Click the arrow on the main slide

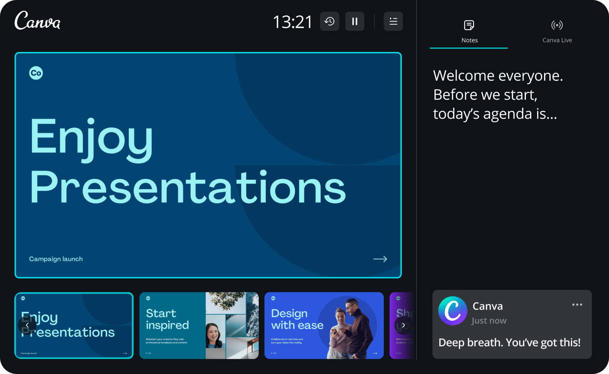[x=380, y=259]
